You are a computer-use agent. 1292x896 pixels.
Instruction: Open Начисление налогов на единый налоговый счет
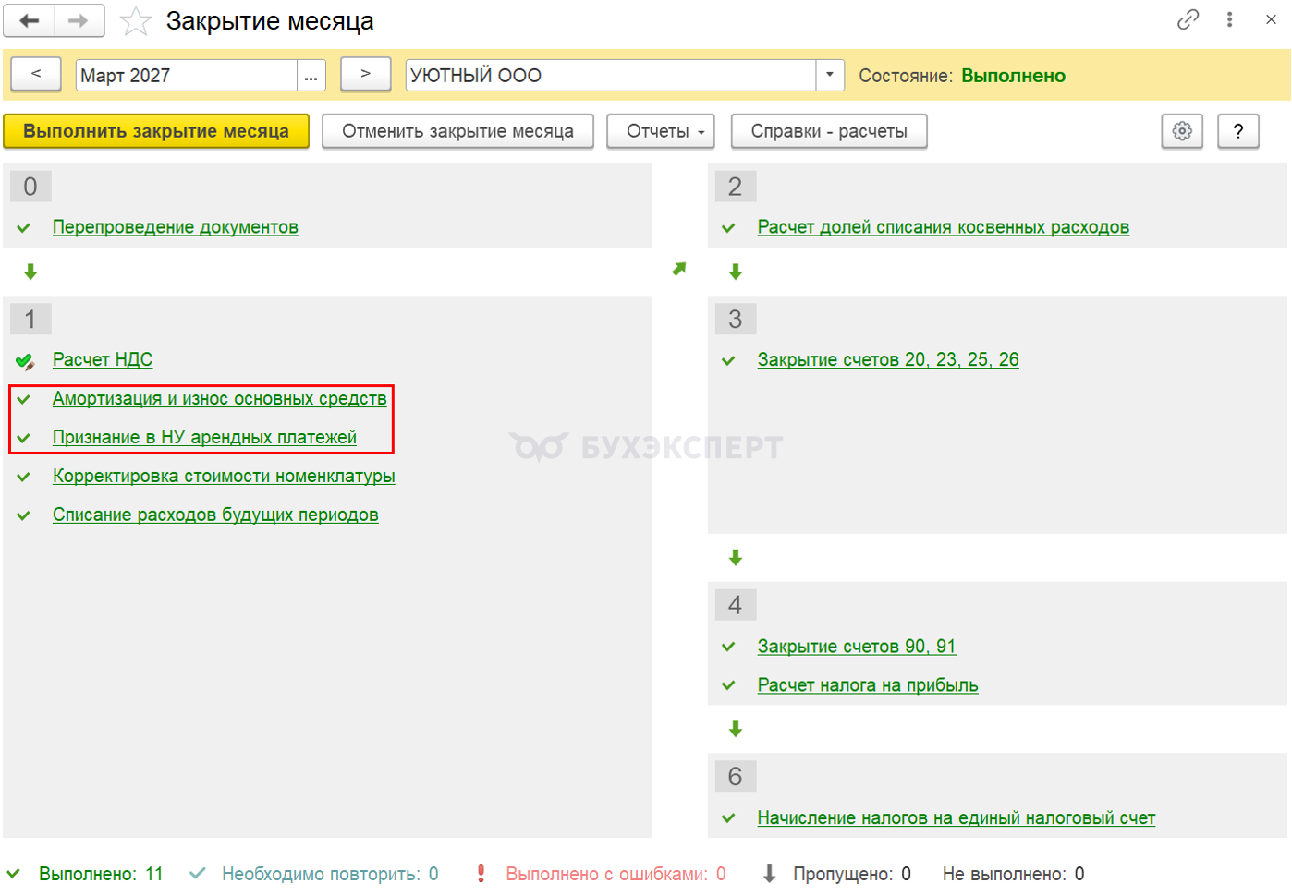tap(957, 817)
